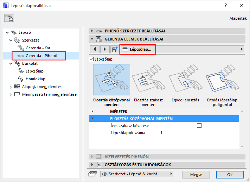
Task: Click the Mennyezeti terv megjelenítése icon
Action: point(17,94)
